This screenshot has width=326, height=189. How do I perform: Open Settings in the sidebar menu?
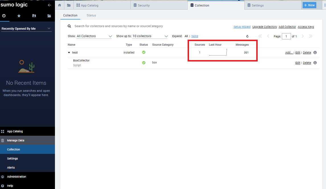point(27,158)
